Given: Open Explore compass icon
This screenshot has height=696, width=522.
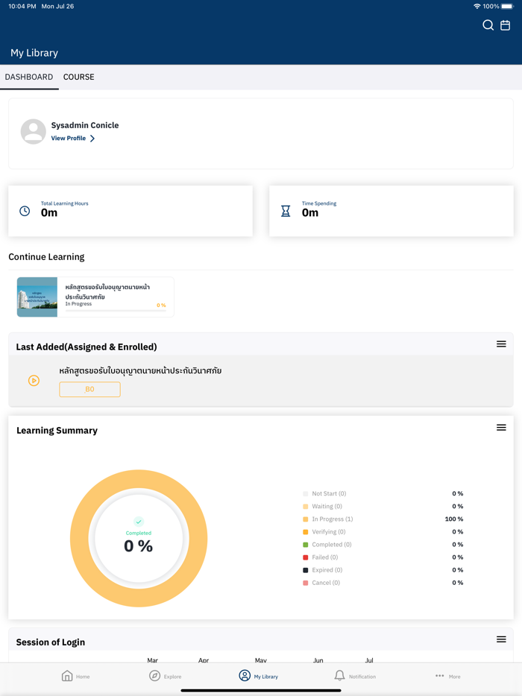Looking at the screenshot, I should pos(154,676).
